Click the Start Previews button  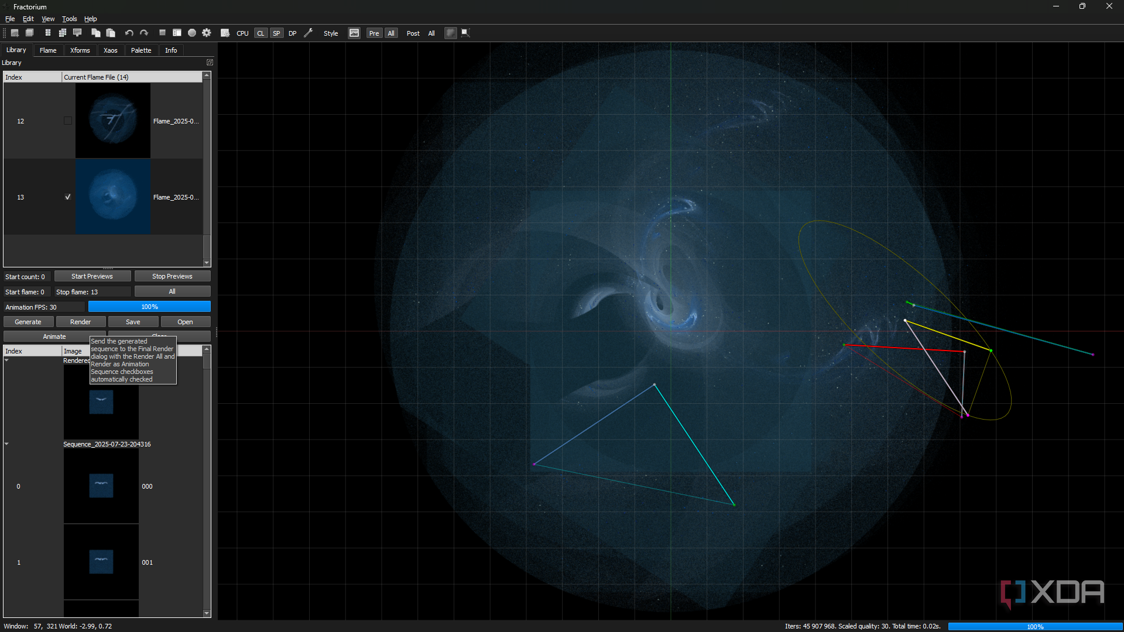(92, 276)
